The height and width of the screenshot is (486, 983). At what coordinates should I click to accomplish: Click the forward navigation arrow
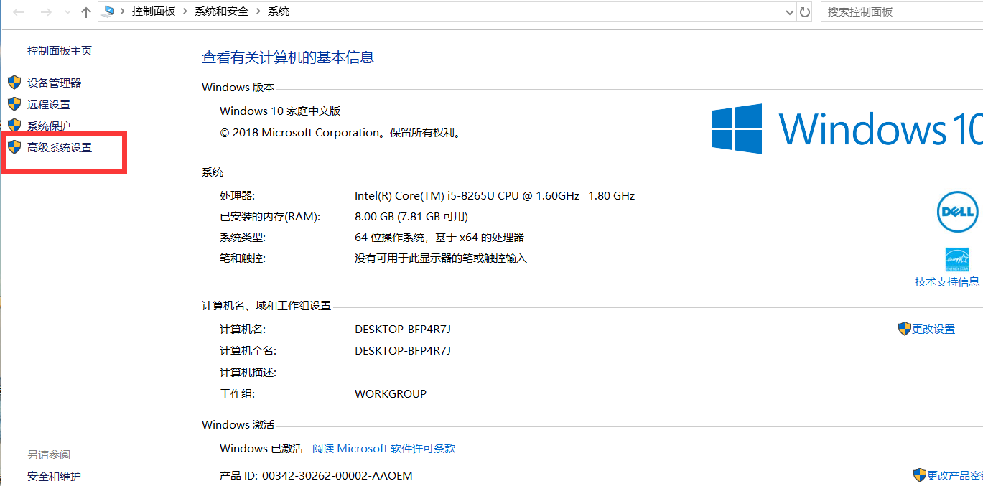(x=46, y=12)
